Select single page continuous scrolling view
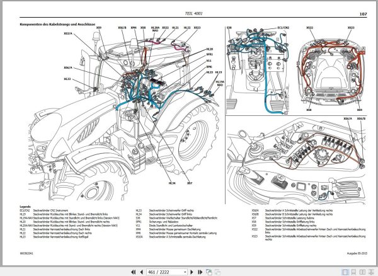This screenshot has height=276, width=378. (353, 272)
